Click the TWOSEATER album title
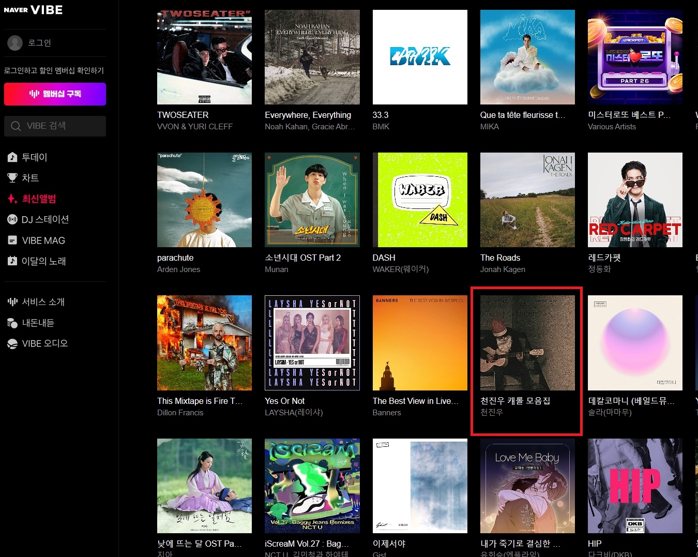This screenshot has height=557, width=698. point(183,115)
